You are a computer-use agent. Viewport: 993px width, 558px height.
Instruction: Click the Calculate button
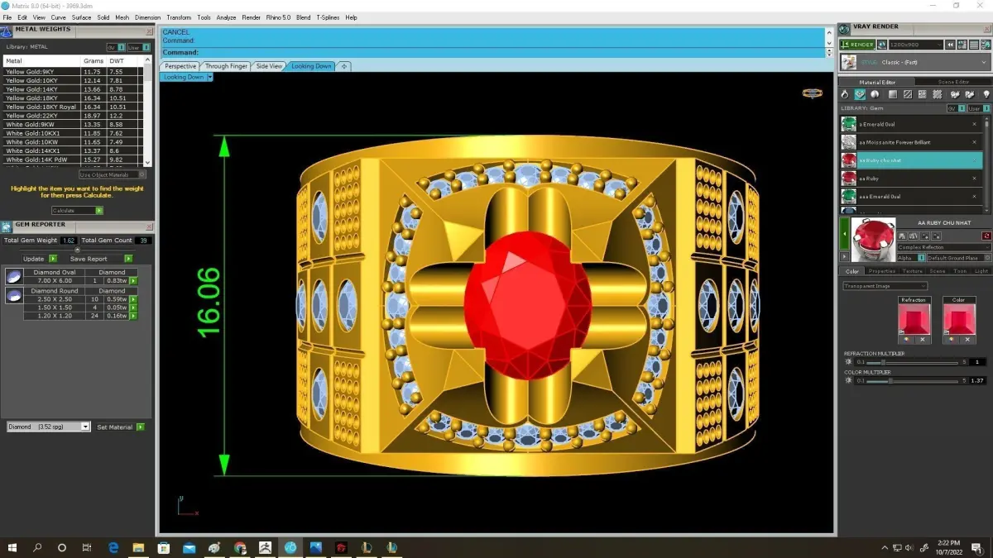coord(77,211)
